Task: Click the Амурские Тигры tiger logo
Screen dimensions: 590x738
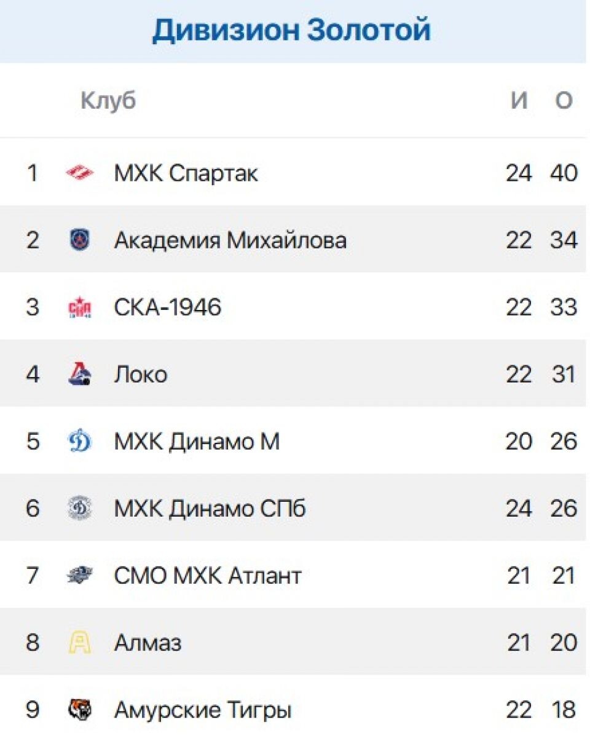Action: pos(80,710)
